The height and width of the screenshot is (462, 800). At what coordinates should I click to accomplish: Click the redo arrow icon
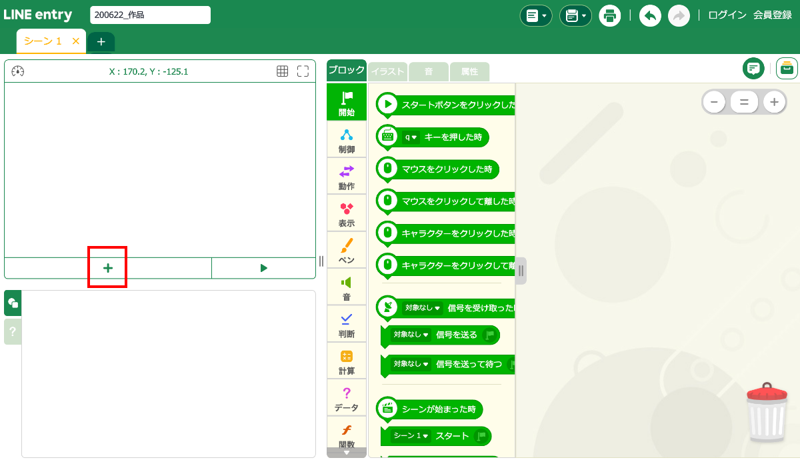[679, 15]
